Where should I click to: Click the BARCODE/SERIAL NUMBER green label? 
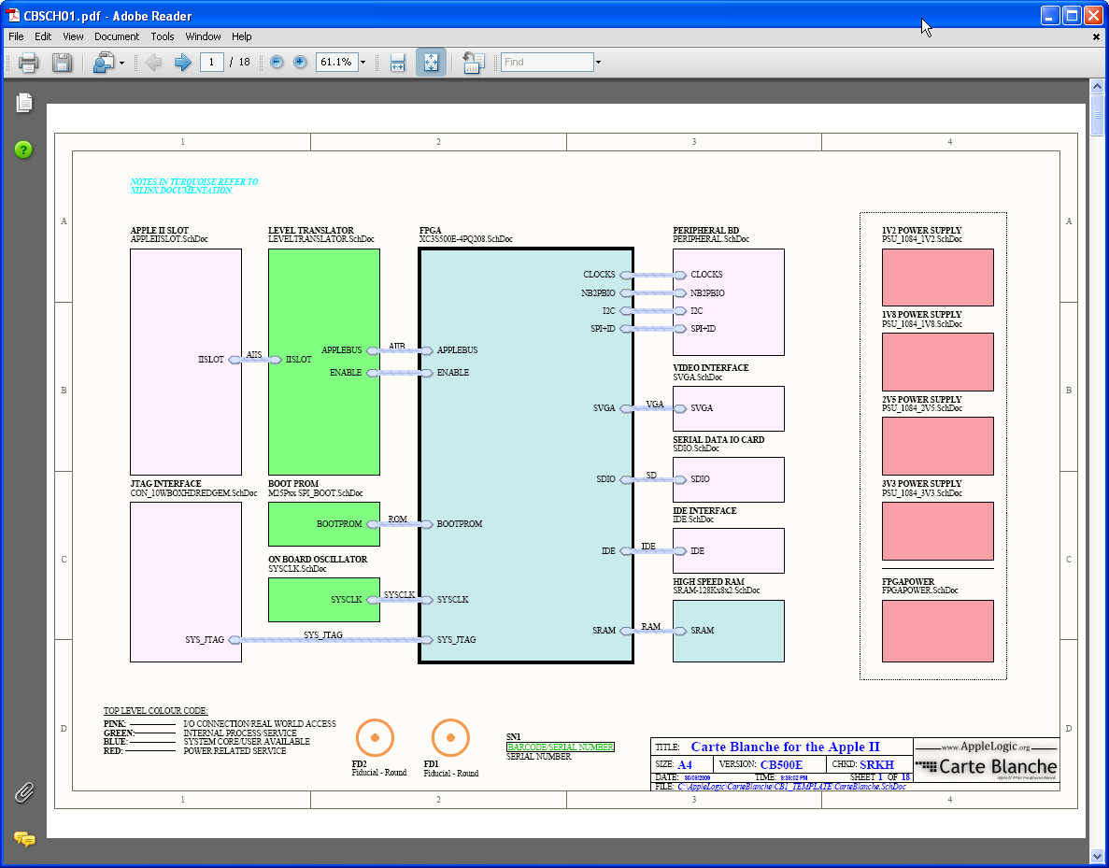[561, 747]
